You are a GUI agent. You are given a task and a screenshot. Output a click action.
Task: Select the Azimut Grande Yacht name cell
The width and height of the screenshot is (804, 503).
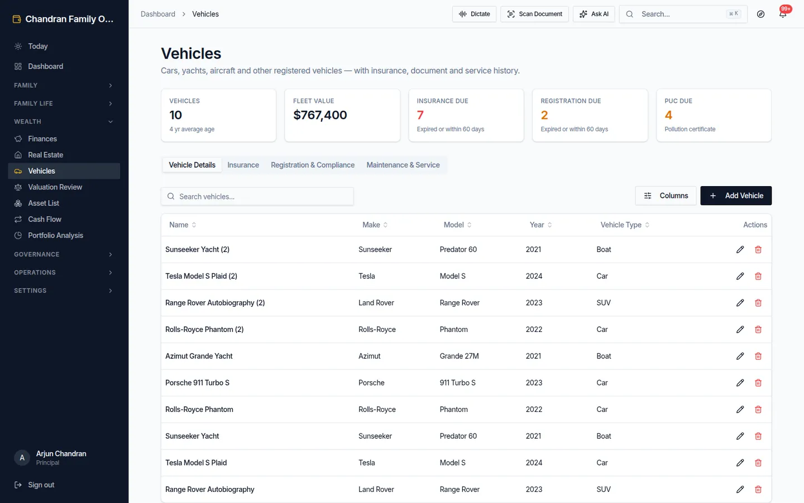199,356
